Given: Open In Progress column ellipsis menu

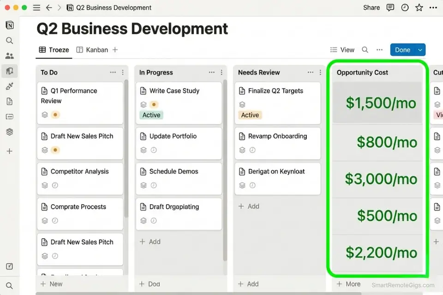Looking at the screenshot, I should click(x=212, y=72).
